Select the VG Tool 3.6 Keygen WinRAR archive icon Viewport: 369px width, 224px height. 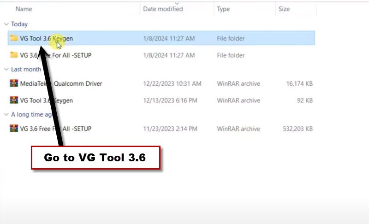(x=14, y=100)
